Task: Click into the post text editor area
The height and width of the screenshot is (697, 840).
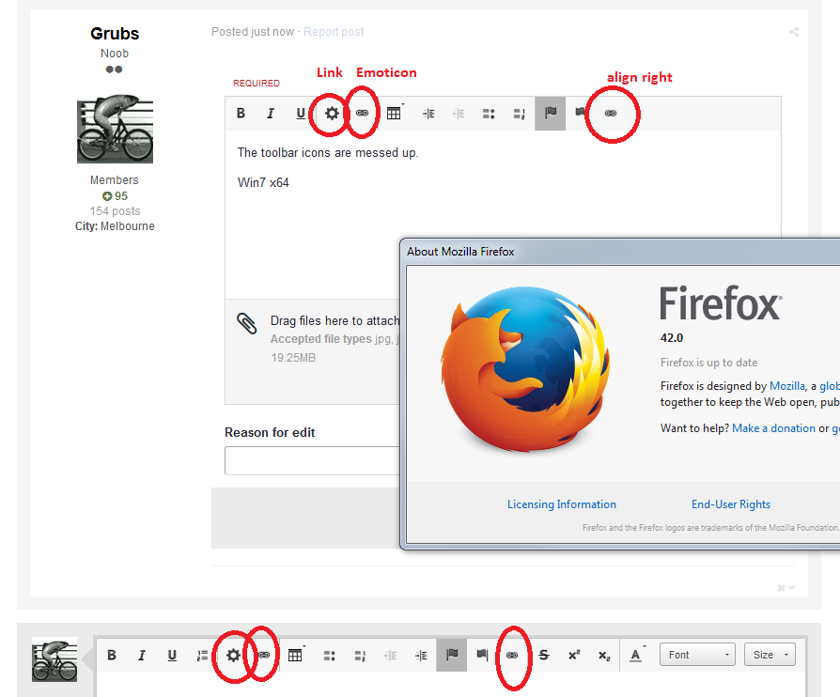Action: coord(503,214)
